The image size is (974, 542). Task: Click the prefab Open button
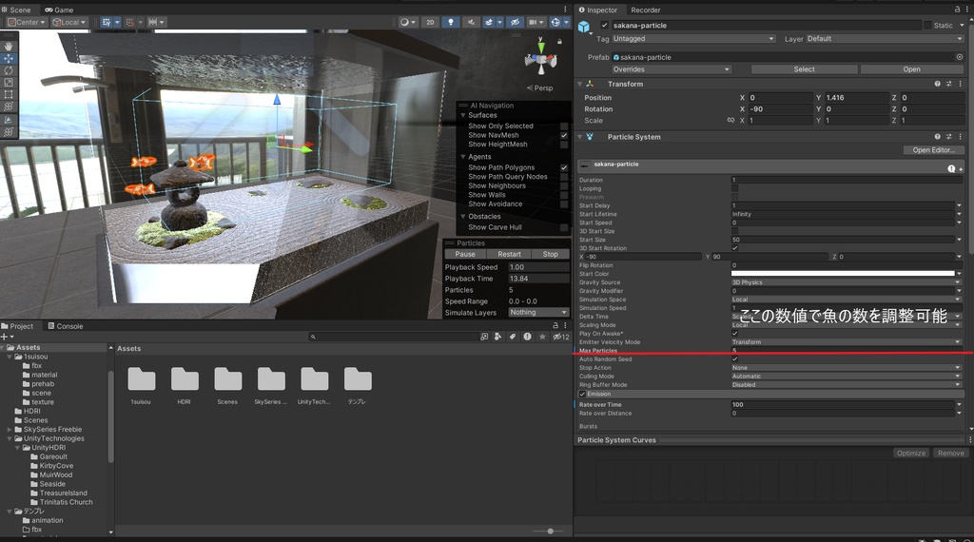912,69
